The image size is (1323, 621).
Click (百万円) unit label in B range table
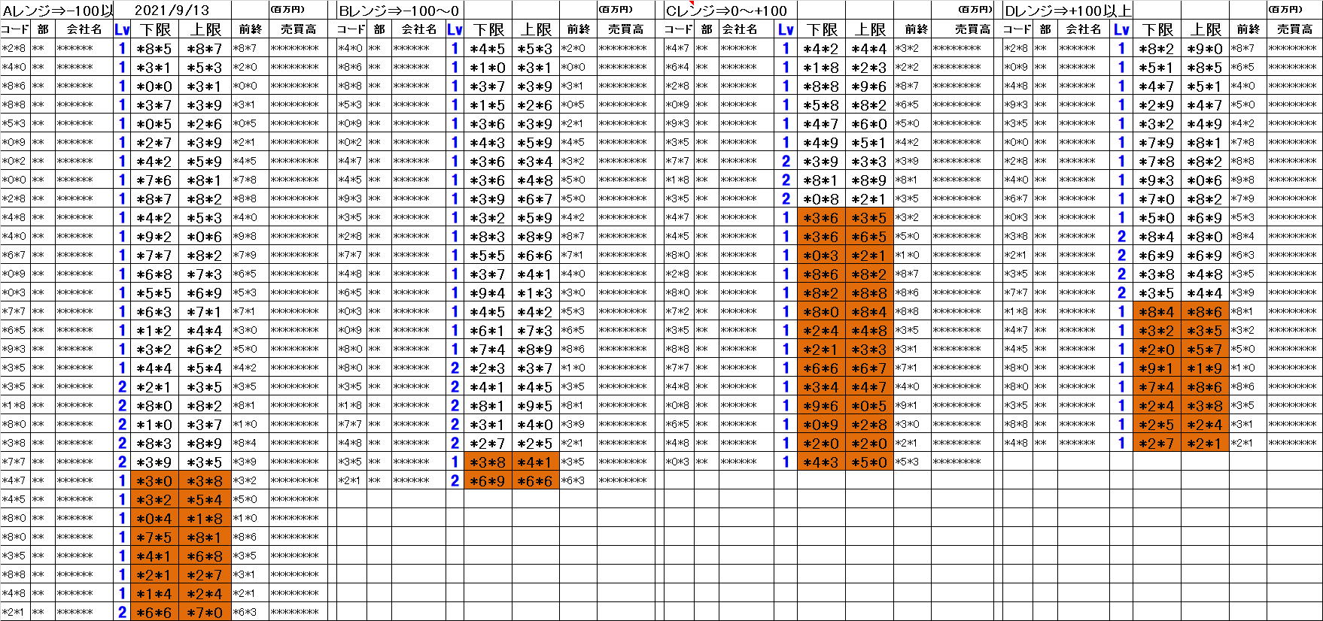[616, 9]
